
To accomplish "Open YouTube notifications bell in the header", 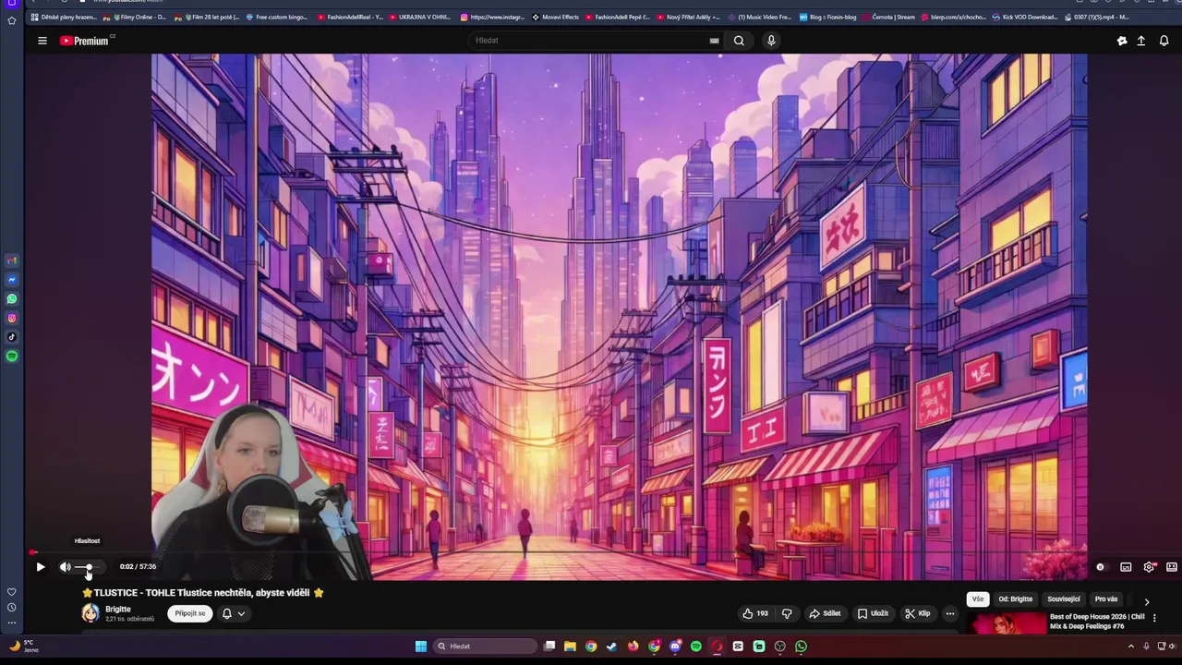I will [1164, 41].
